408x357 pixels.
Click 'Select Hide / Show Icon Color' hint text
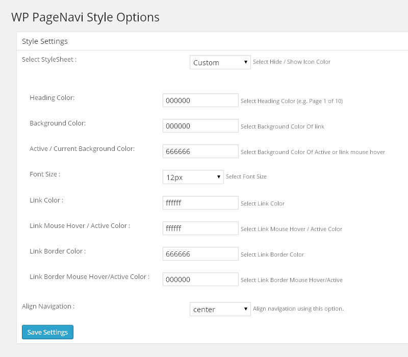point(291,62)
